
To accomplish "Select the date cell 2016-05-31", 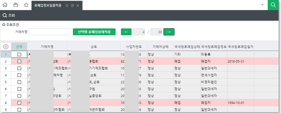I will click(x=241, y=61).
